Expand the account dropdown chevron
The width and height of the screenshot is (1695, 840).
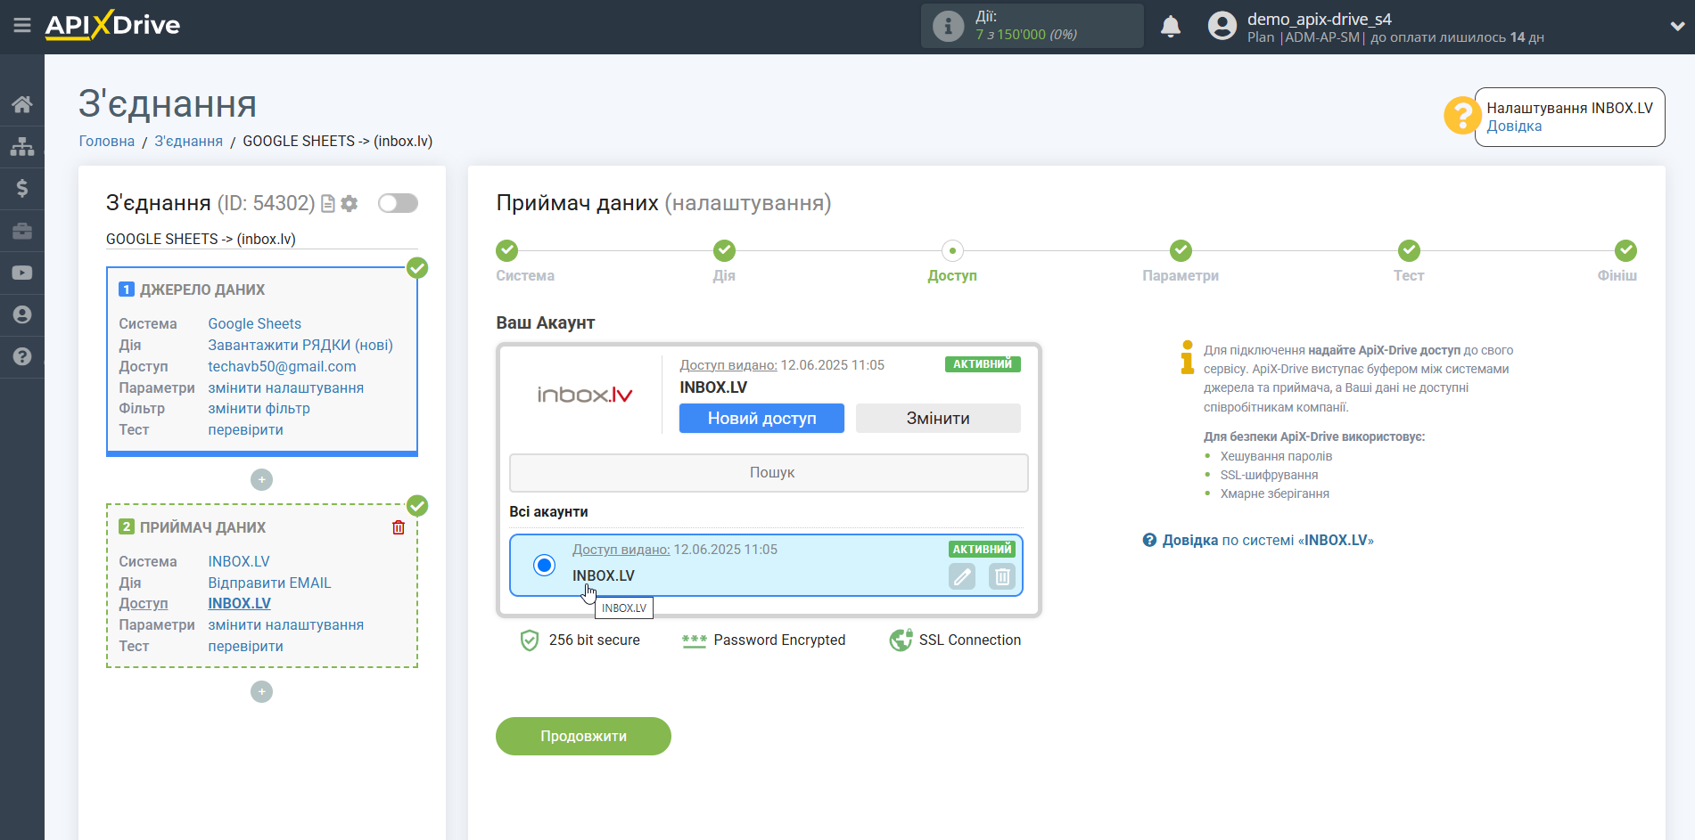tap(1676, 27)
